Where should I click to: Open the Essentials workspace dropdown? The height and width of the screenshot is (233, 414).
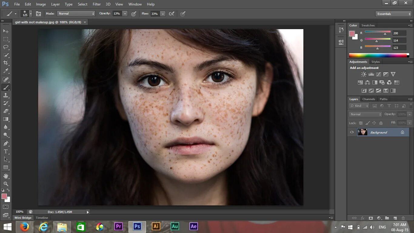tap(393, 14)
